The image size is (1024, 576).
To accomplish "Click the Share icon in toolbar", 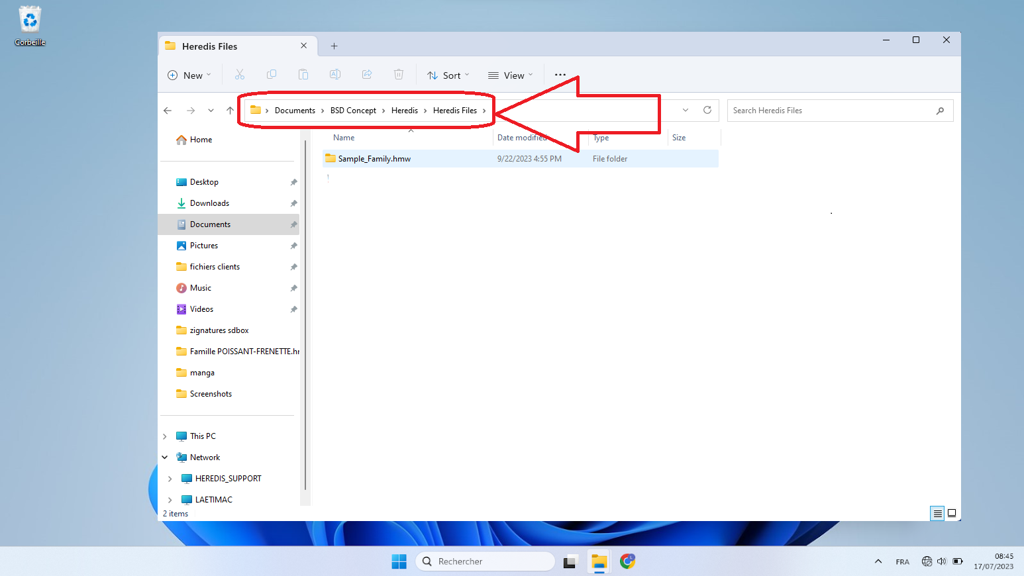I will pyautogui.click(x=367, y=75).
